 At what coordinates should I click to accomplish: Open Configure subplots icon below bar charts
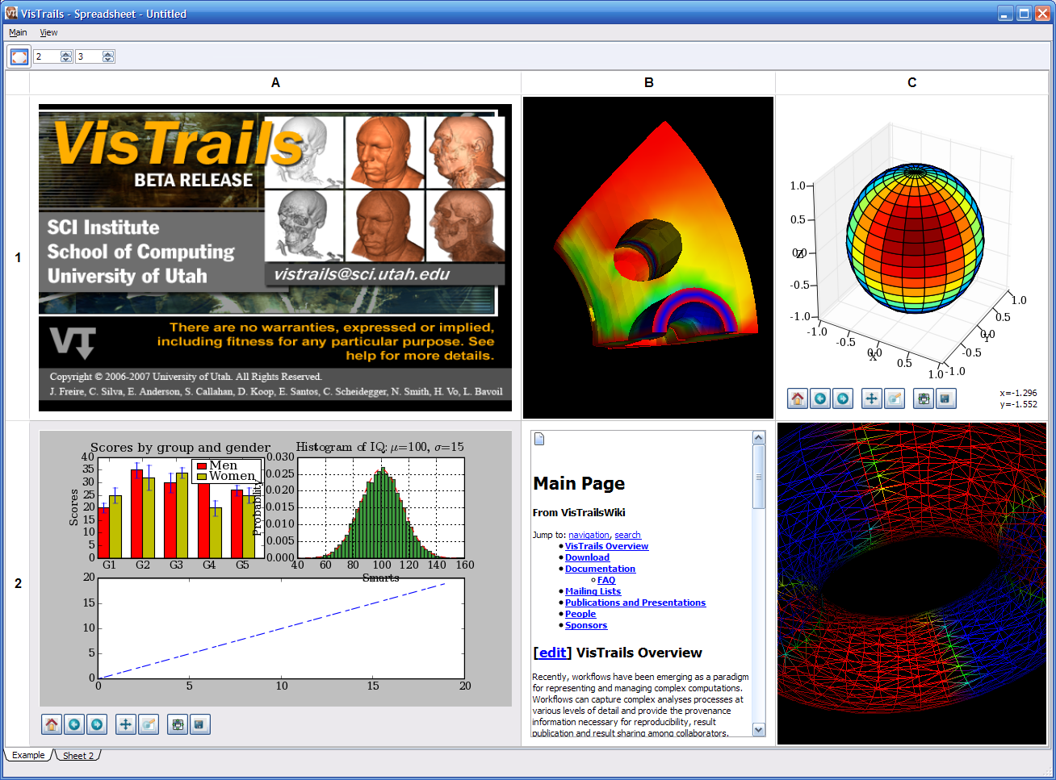178,724
